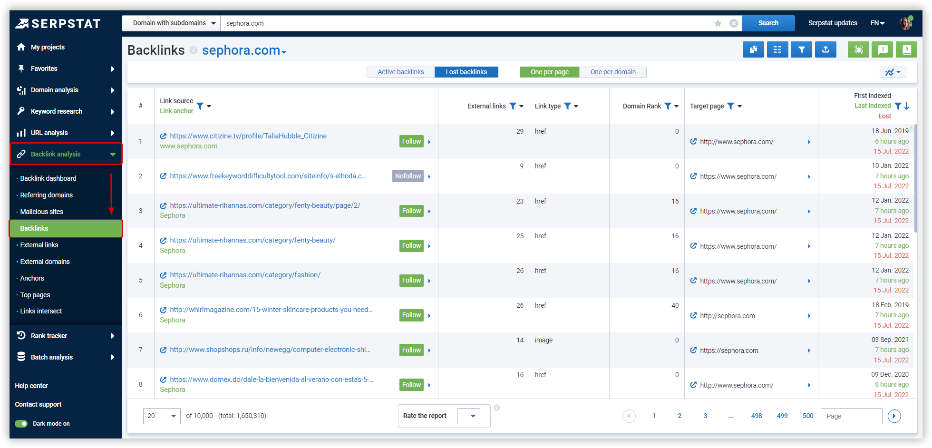Switch to the Active backlinks tab
This screenshot has height=448, width=932.
pos(400,72)
